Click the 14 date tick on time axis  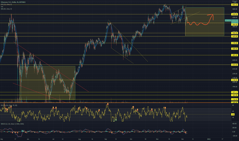tap(39, 139)
